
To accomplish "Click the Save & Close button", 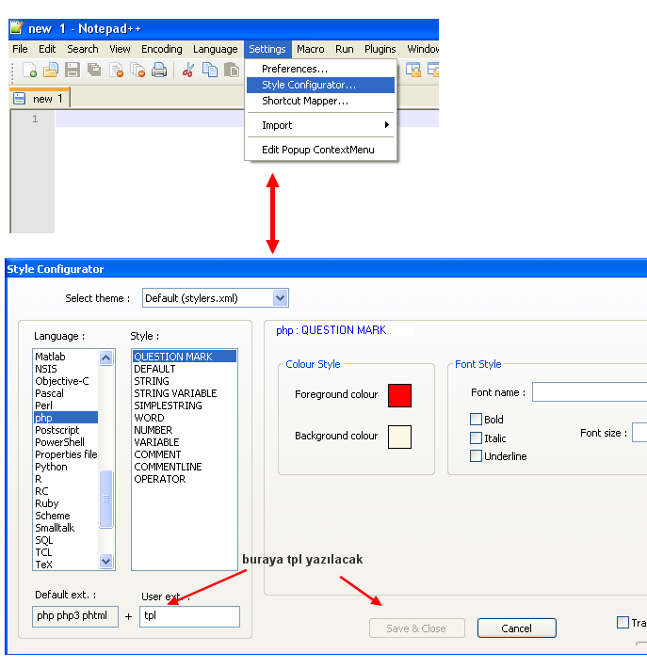I will [x=416, y=628].
